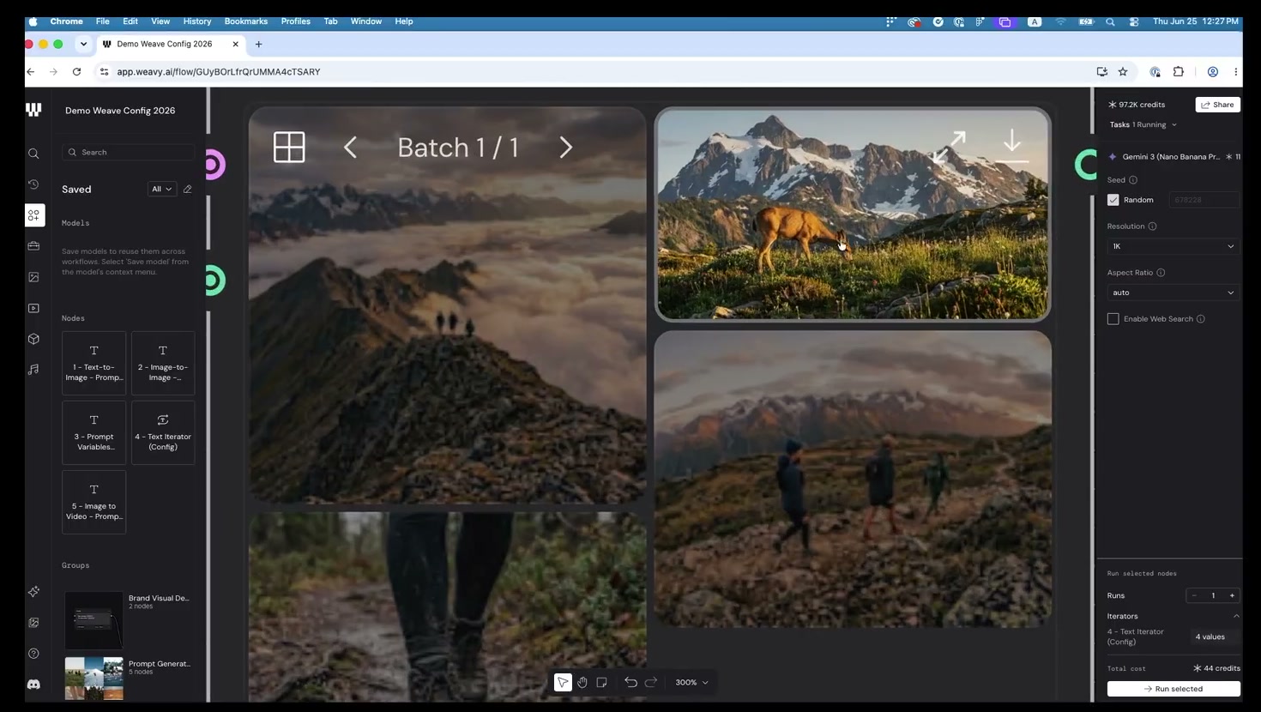Add the 1 - Text-to-Image Prompt node
This screenshot has width=1261, height=712.
(x=94, y=363)
